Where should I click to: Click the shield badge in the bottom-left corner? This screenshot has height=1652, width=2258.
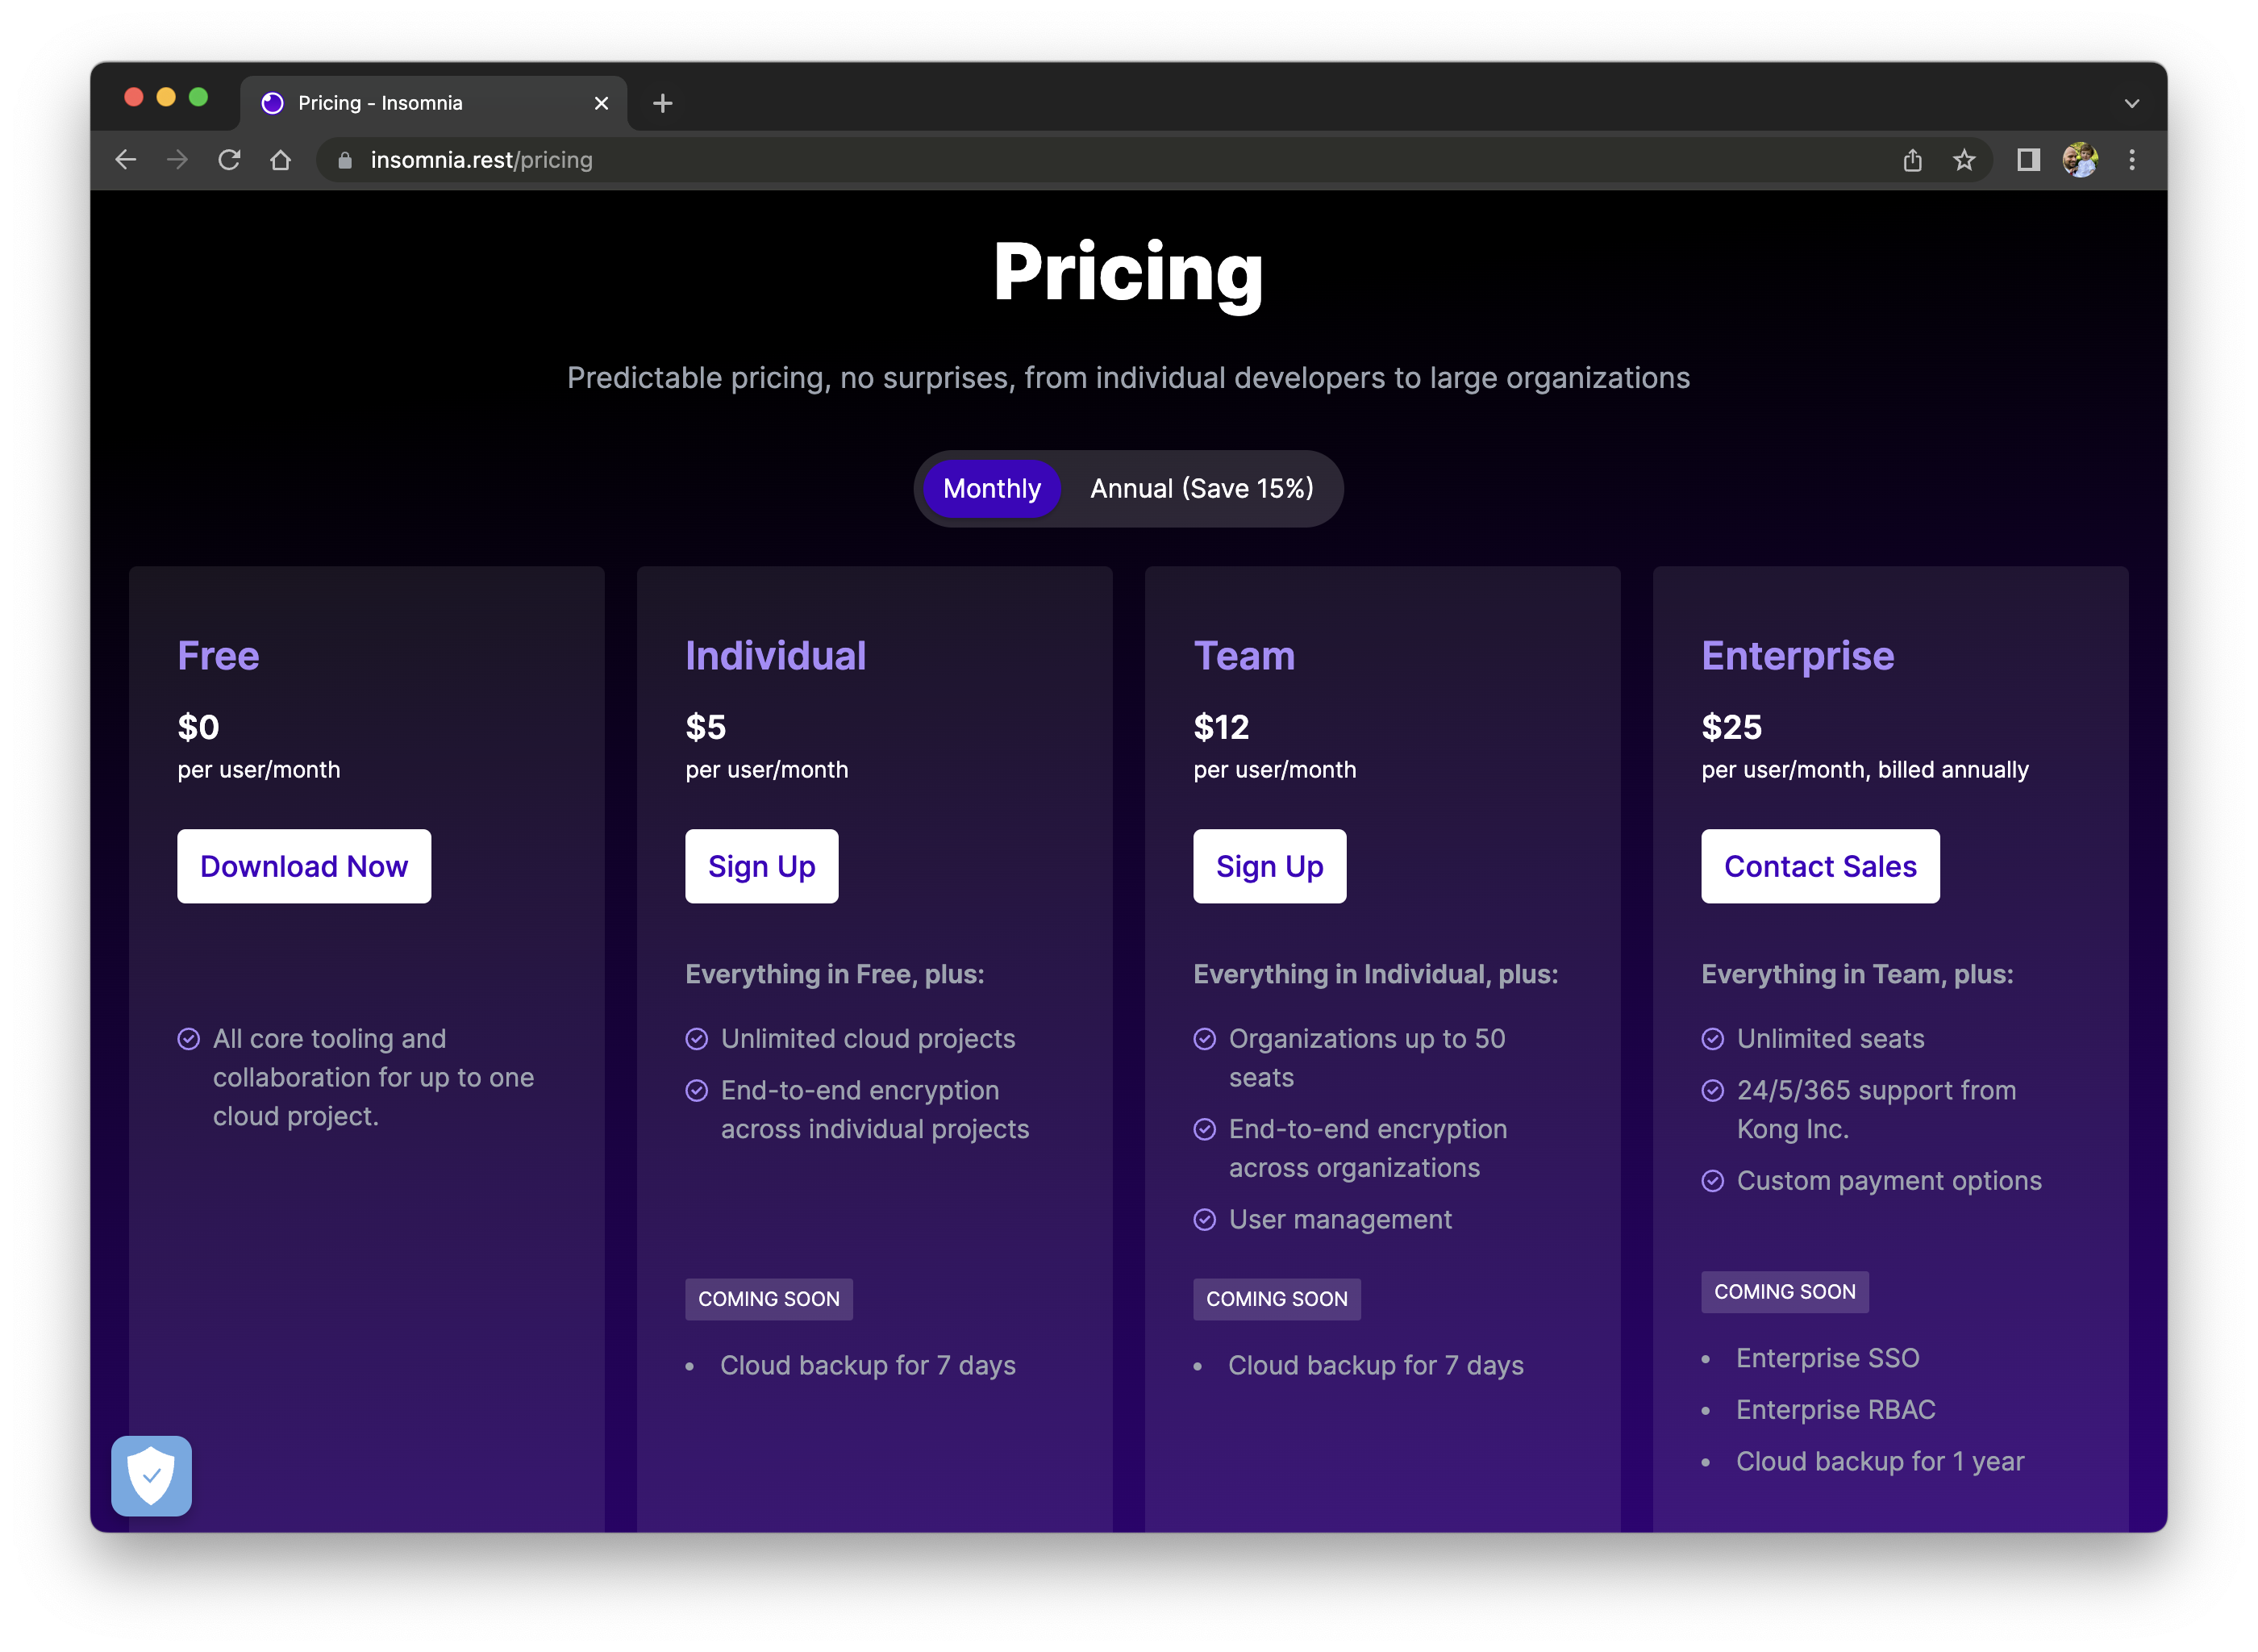[x=151, y=1476]
